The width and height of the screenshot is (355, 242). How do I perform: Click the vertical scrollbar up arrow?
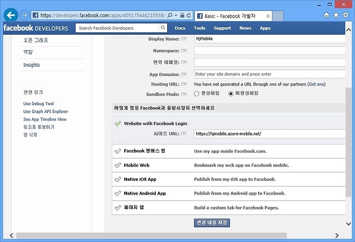coord(349,30)
